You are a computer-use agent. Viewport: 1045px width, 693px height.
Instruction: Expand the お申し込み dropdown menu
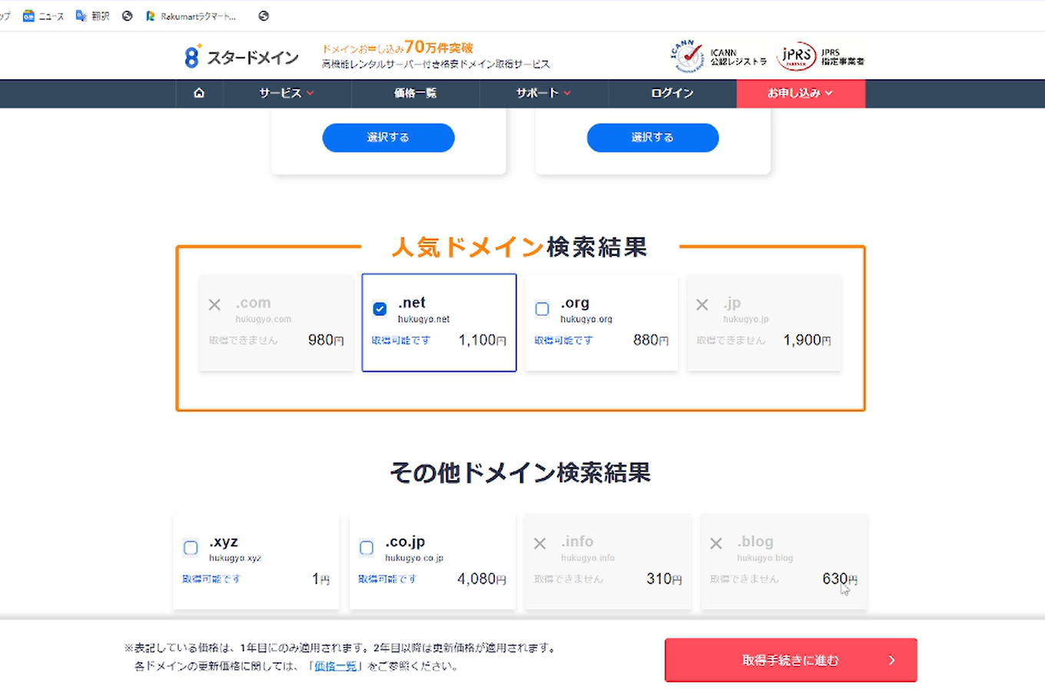(x=801, y=93)
